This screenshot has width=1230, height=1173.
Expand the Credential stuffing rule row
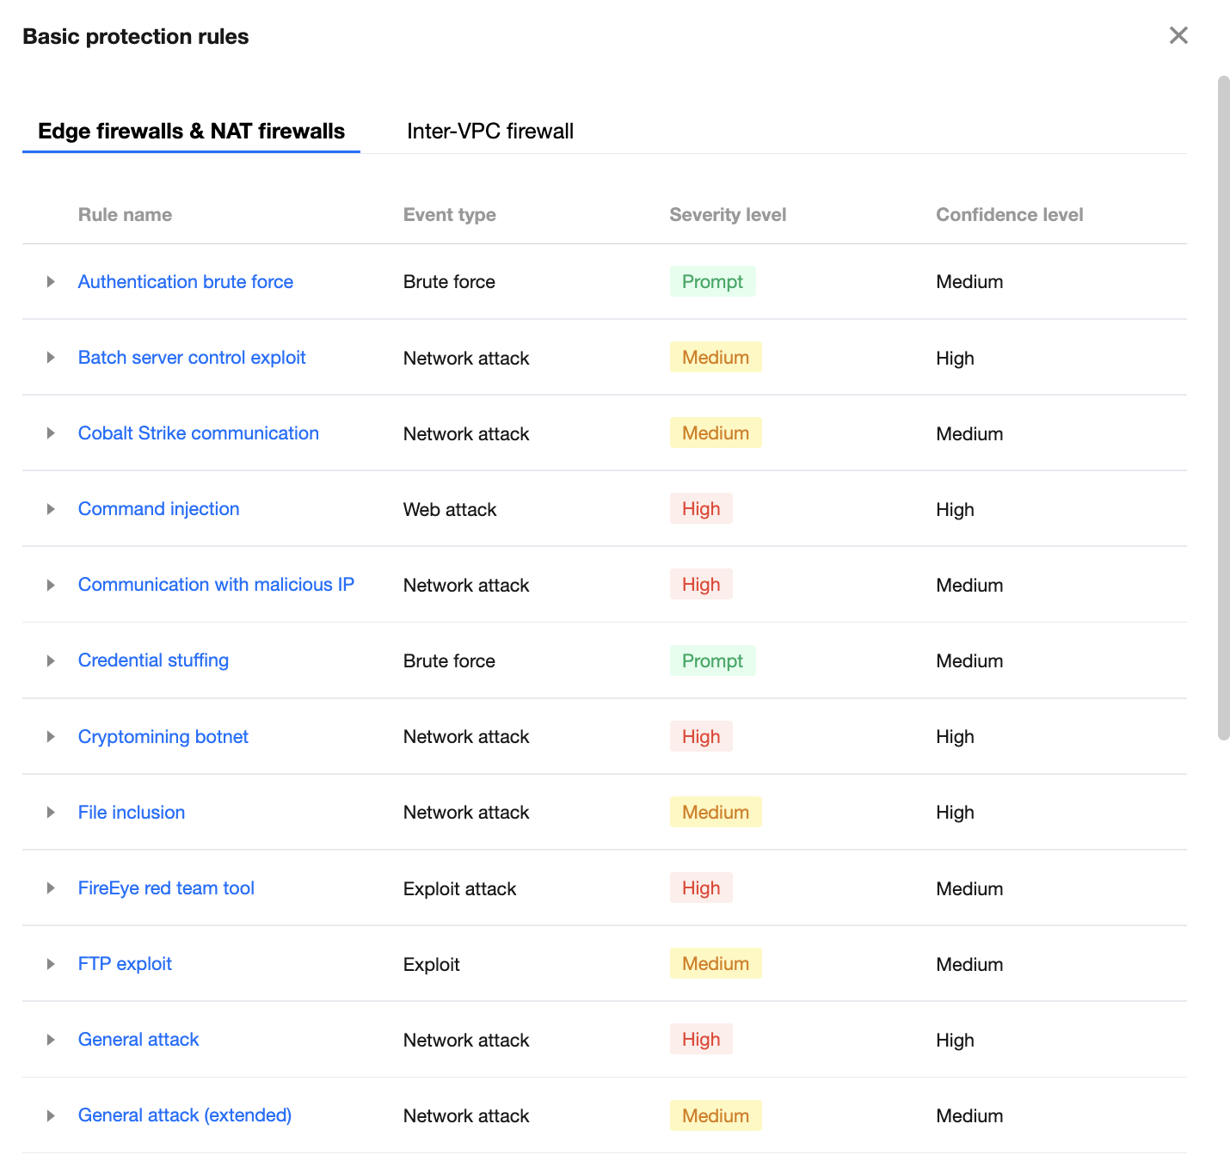pos(51,660)
